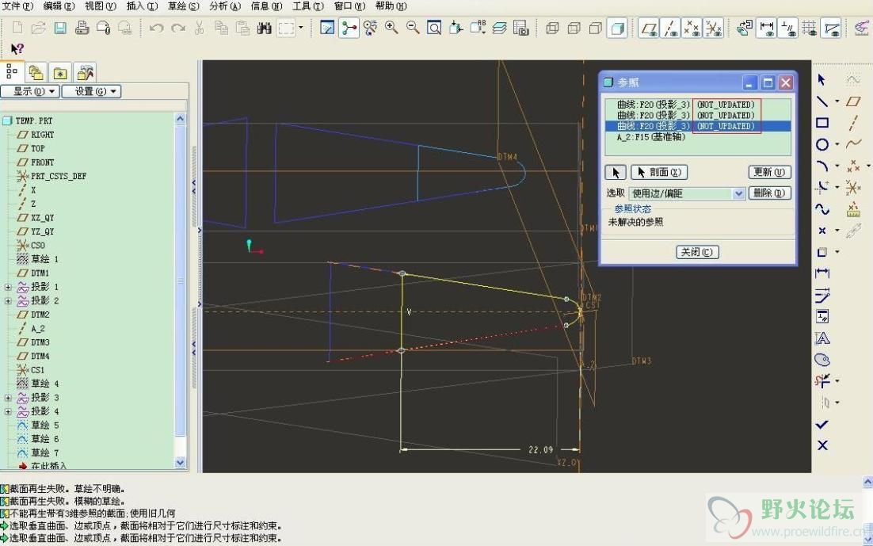This screenshot has height=546, width=873.
Task: Toggle datum axes display
Action: point(670,28)
